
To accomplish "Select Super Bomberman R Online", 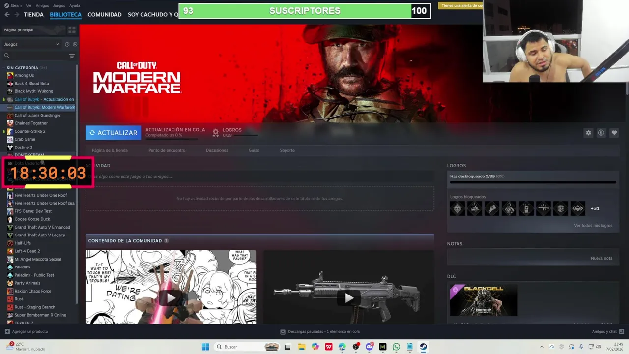I will (x=40, y=315).
